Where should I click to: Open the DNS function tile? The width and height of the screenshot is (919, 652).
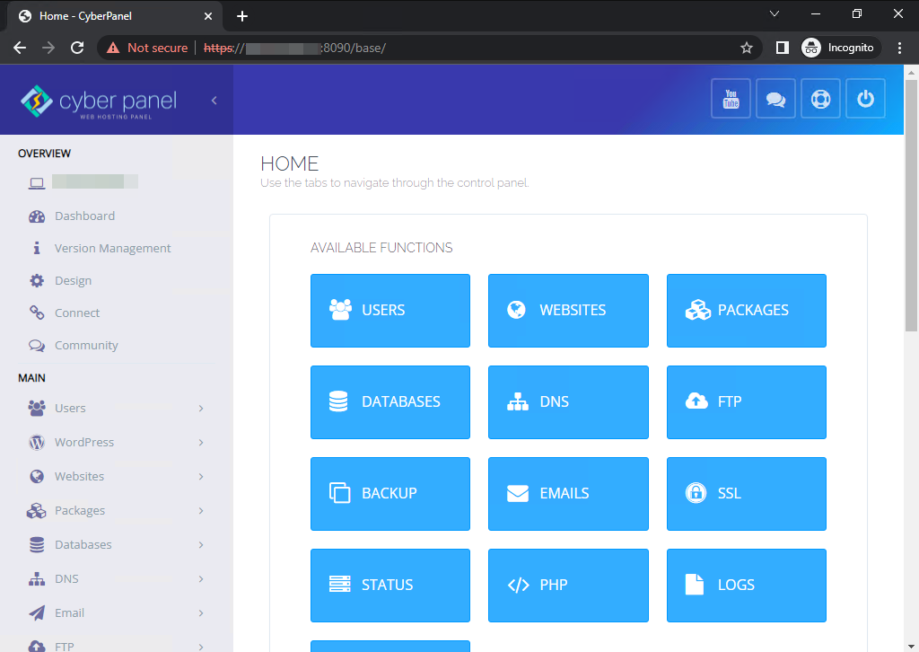[568, 401]
